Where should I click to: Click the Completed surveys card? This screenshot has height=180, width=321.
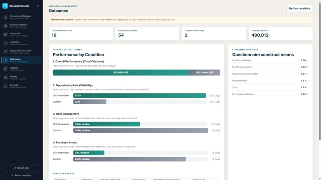coord(214,33)
